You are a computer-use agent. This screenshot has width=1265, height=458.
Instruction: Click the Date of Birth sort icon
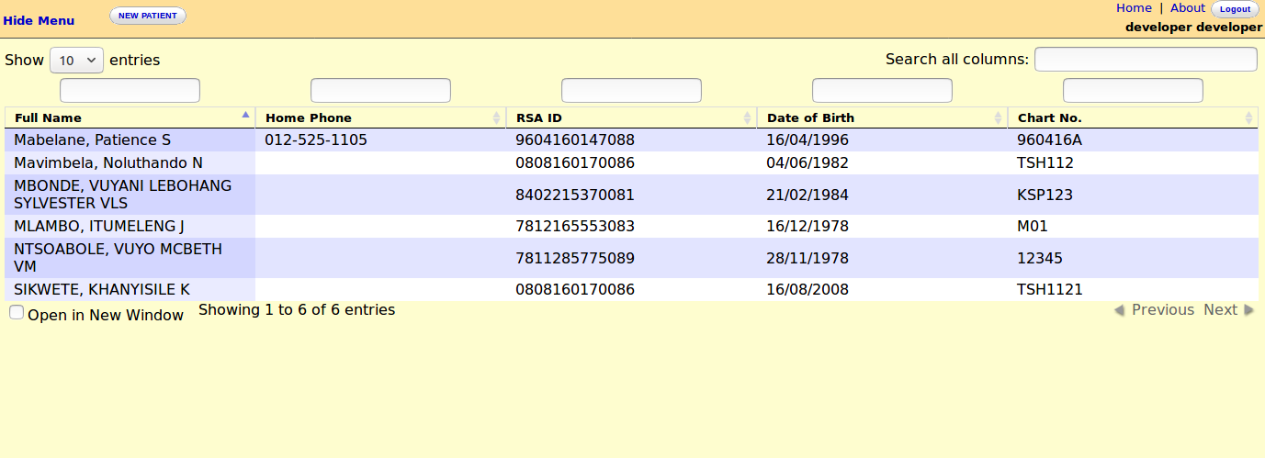(x=998, y=117)
